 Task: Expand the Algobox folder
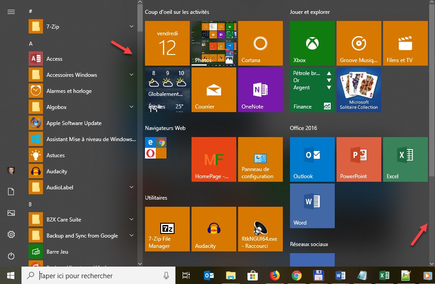132,107
